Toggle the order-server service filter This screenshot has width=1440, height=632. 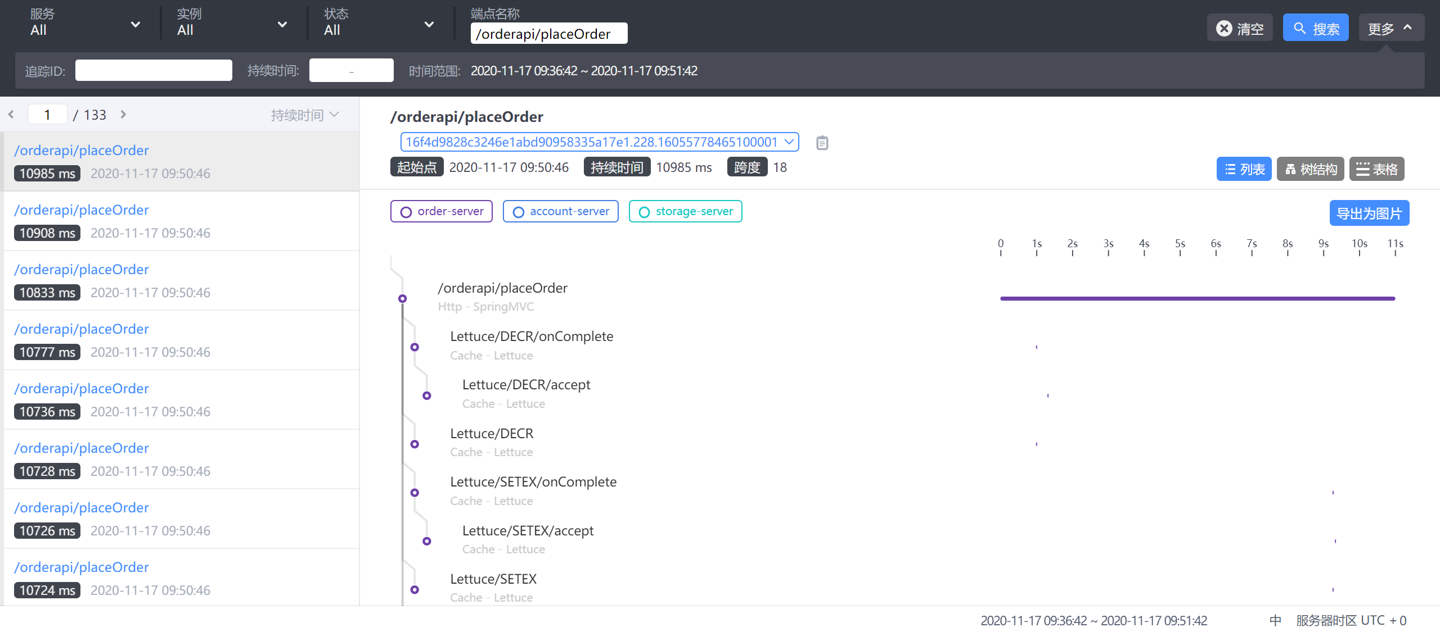click(x=442, y=211)
